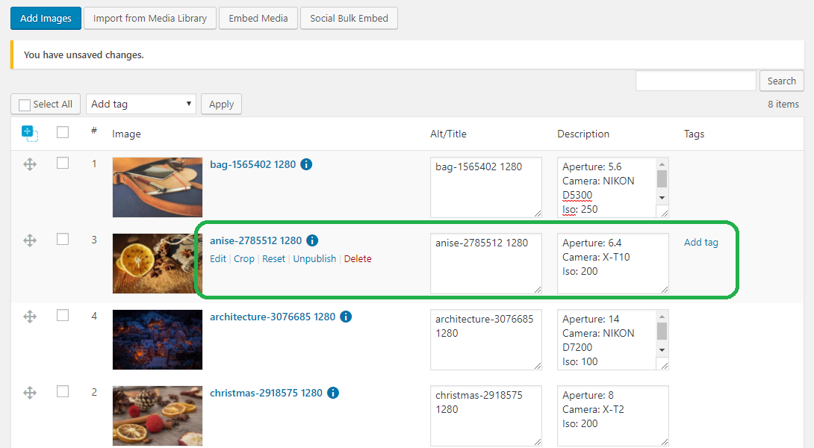Click the '8 items' count text

783,104
